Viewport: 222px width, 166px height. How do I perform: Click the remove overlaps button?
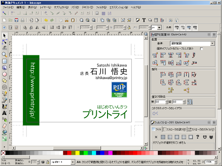[190, 102]
